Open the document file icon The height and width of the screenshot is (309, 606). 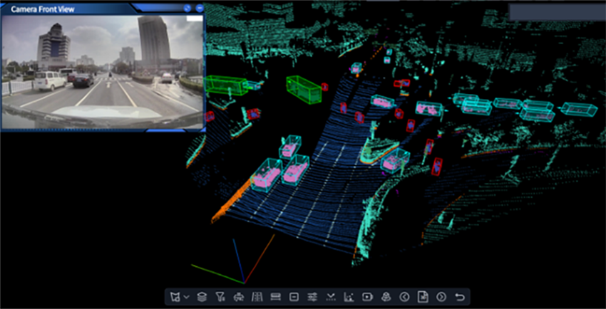(x=423, y=297)
